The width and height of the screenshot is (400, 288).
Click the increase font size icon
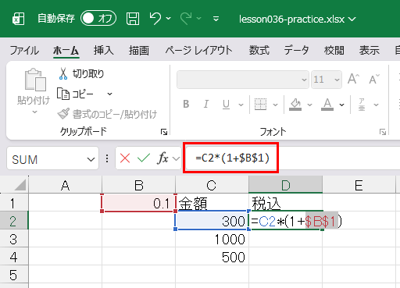pyautogui.click(x=354, y=79)
